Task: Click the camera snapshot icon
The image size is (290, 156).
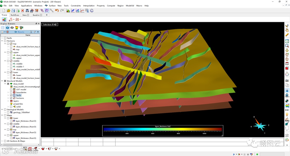Action: tap(287, 80)
